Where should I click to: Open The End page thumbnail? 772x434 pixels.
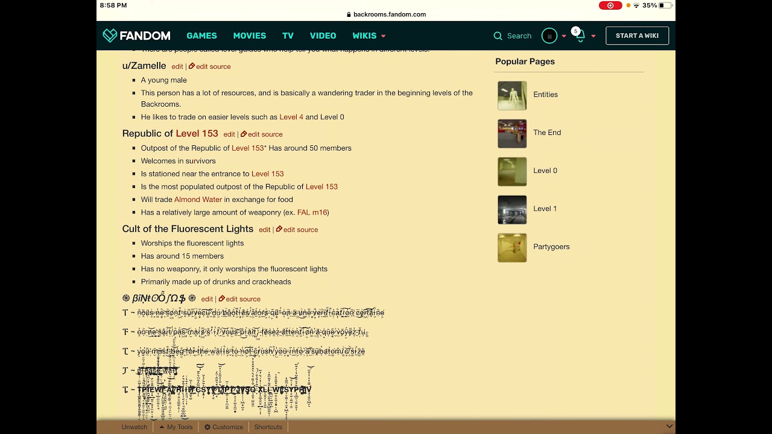[x=512, y=133]
